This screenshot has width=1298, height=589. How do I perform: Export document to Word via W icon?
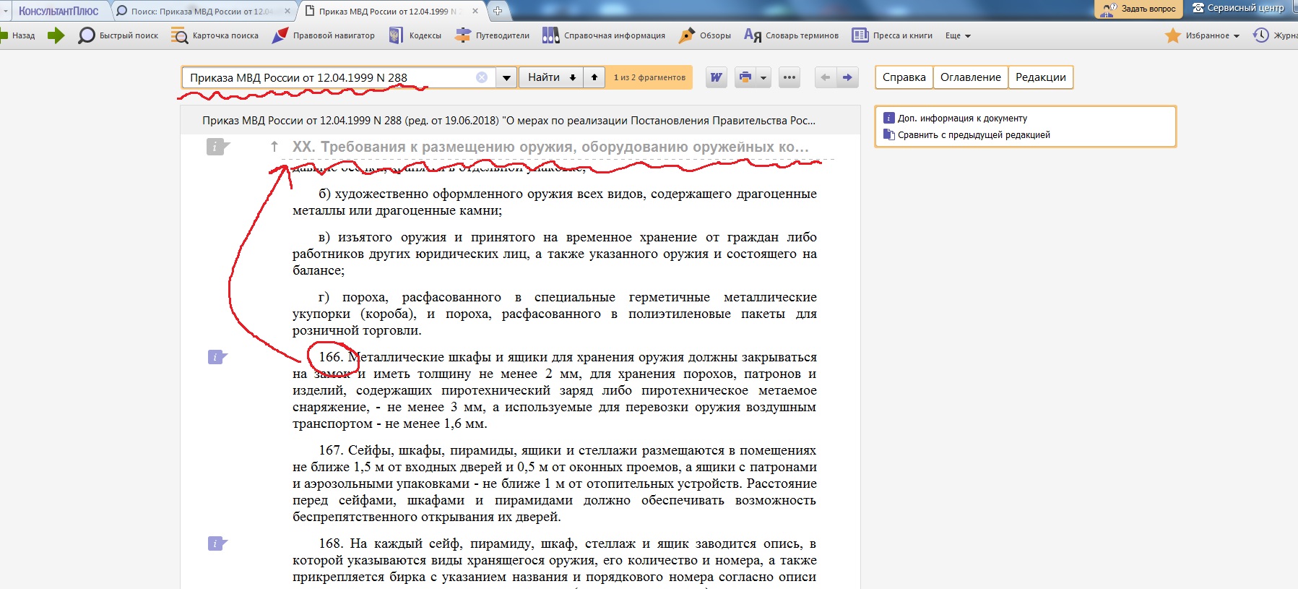716,77
